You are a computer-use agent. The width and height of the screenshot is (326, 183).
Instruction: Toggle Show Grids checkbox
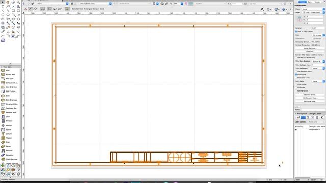[296, 75]
